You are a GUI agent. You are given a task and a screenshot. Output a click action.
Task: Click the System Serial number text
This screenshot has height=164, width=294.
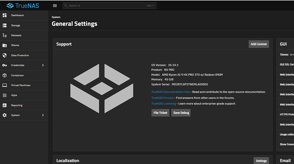tap(180, 85)
